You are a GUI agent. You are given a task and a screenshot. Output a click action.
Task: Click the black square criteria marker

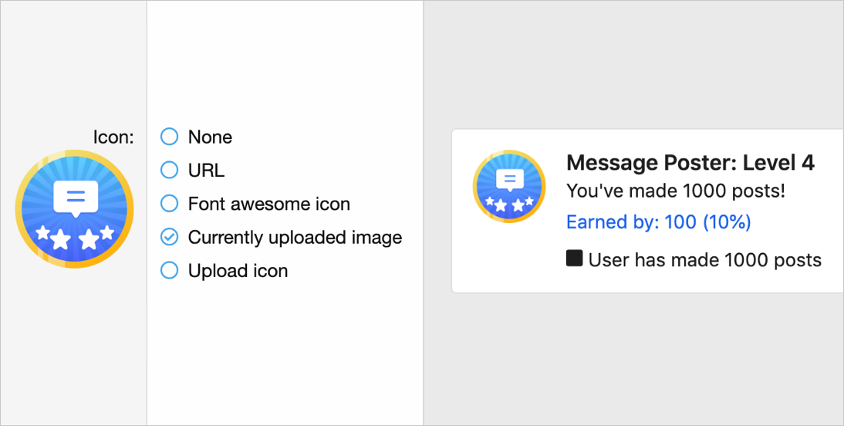coord(574,259)
